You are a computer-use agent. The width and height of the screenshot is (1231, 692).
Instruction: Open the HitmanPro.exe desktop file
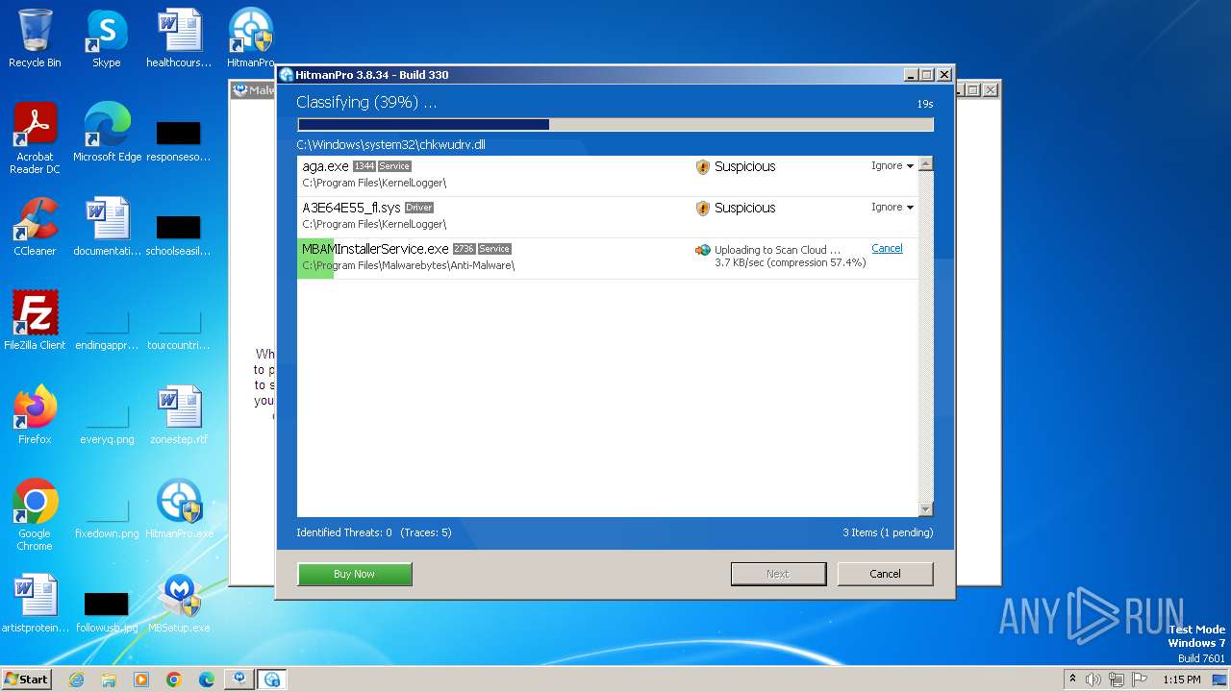tap(179, 509)
